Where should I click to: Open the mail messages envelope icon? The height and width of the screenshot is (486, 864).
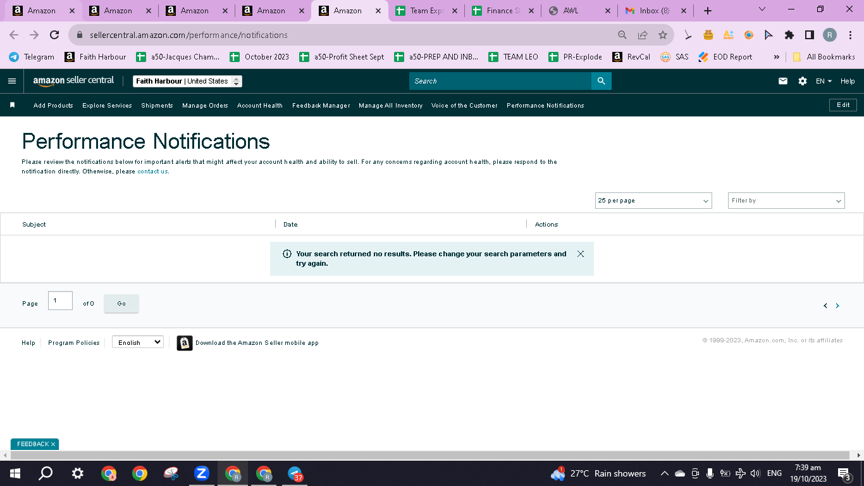[783, 81]
